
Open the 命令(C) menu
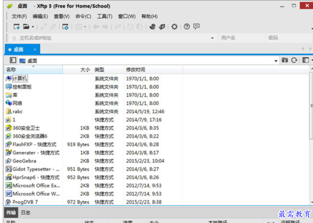click(83, 16)
